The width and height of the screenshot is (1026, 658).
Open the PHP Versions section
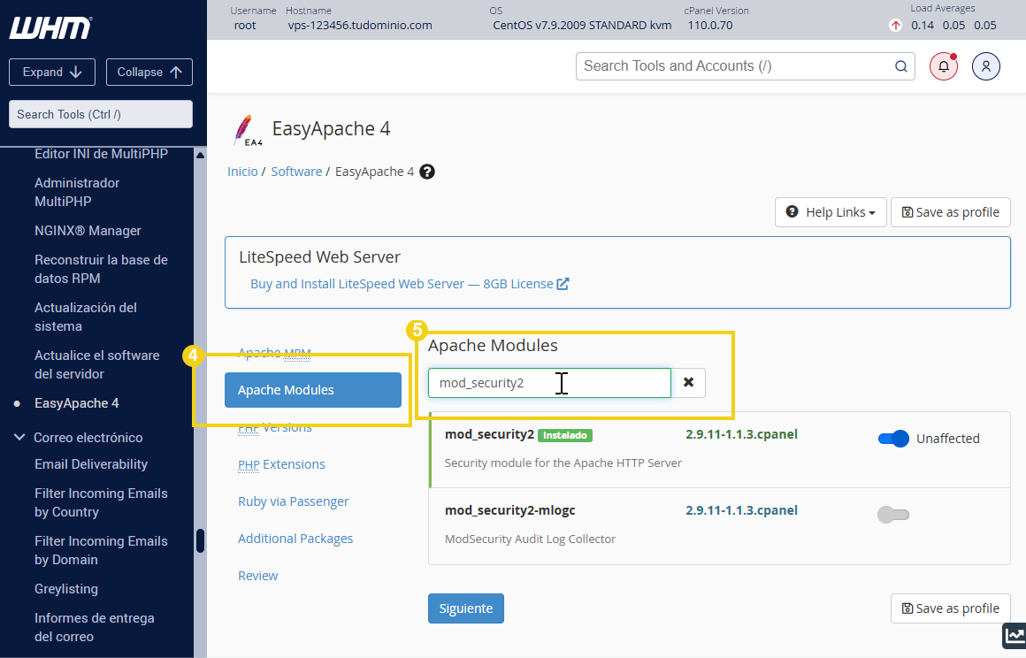(x=275, y=428)
